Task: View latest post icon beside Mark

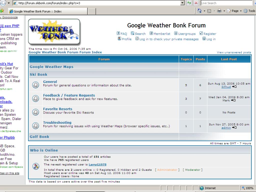Action: (x=233, y=100)
